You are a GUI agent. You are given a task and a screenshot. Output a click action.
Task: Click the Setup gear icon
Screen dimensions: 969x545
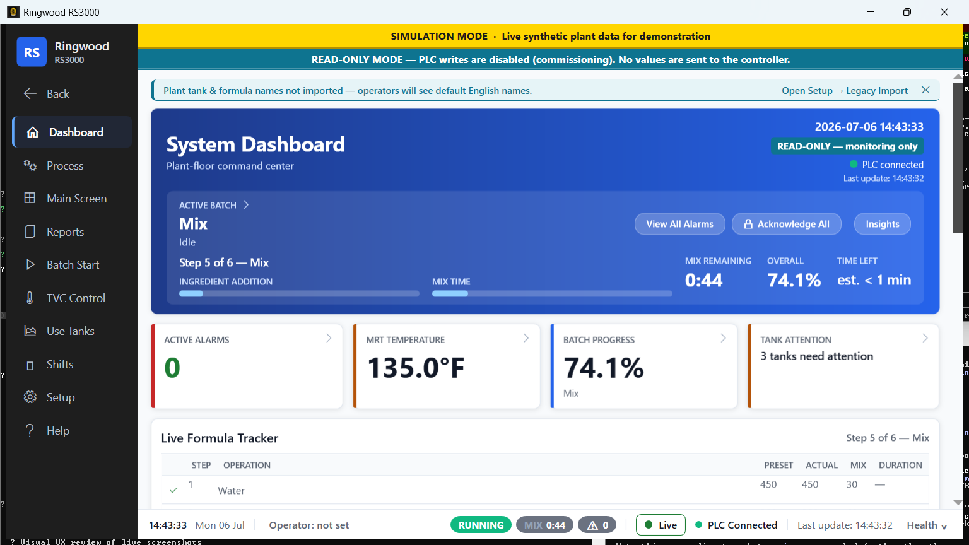[30, 397]
